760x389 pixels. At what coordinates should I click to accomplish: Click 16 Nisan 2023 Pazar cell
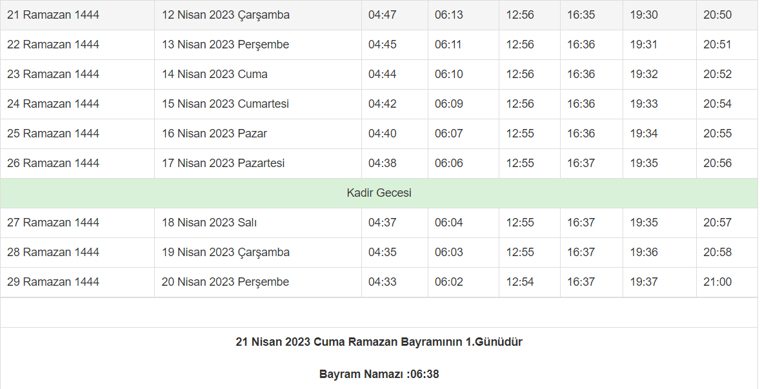214,134
